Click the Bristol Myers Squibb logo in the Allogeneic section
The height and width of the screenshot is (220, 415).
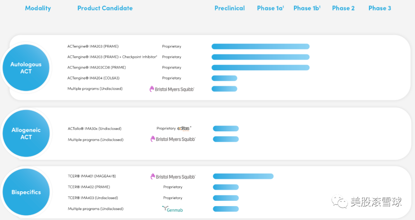(173, 139)
